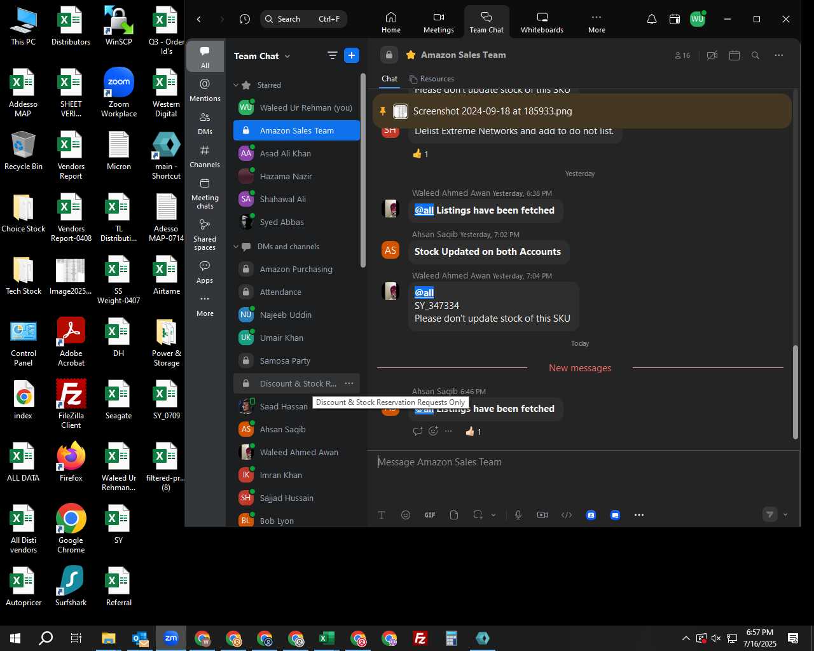Image resolution: width=814 pixels, height=651 pixels.
Task: Open DMs in the sidebar
Action: pyautogui.click(x=205, y=123)
